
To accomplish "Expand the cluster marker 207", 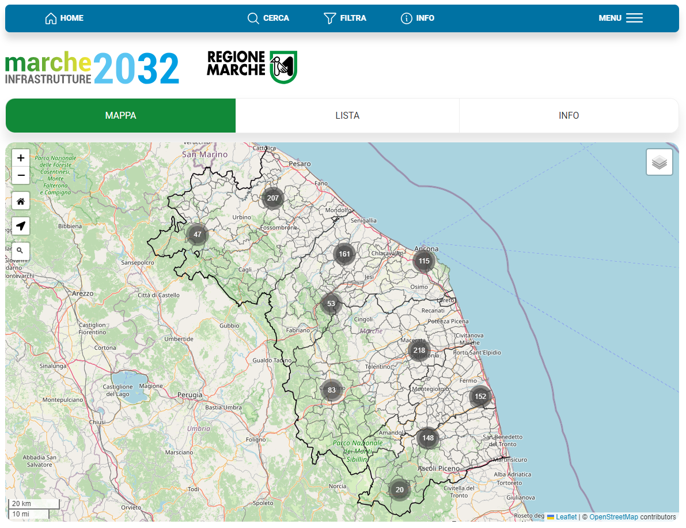I will [x=273, y=198].
